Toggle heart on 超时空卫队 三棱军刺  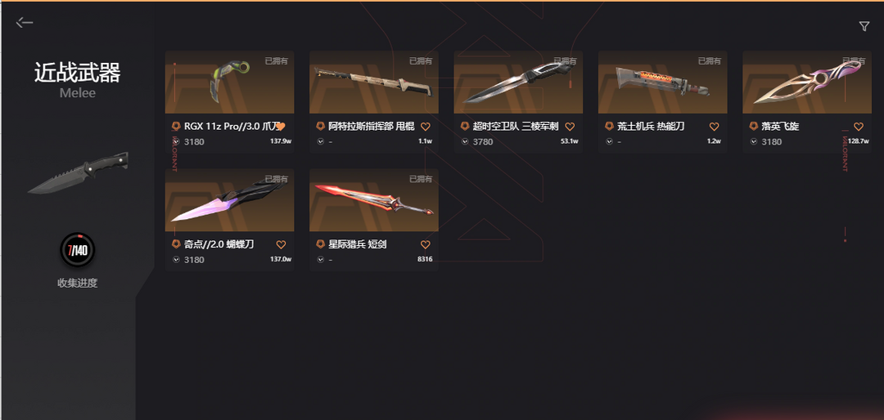[570, 127]
